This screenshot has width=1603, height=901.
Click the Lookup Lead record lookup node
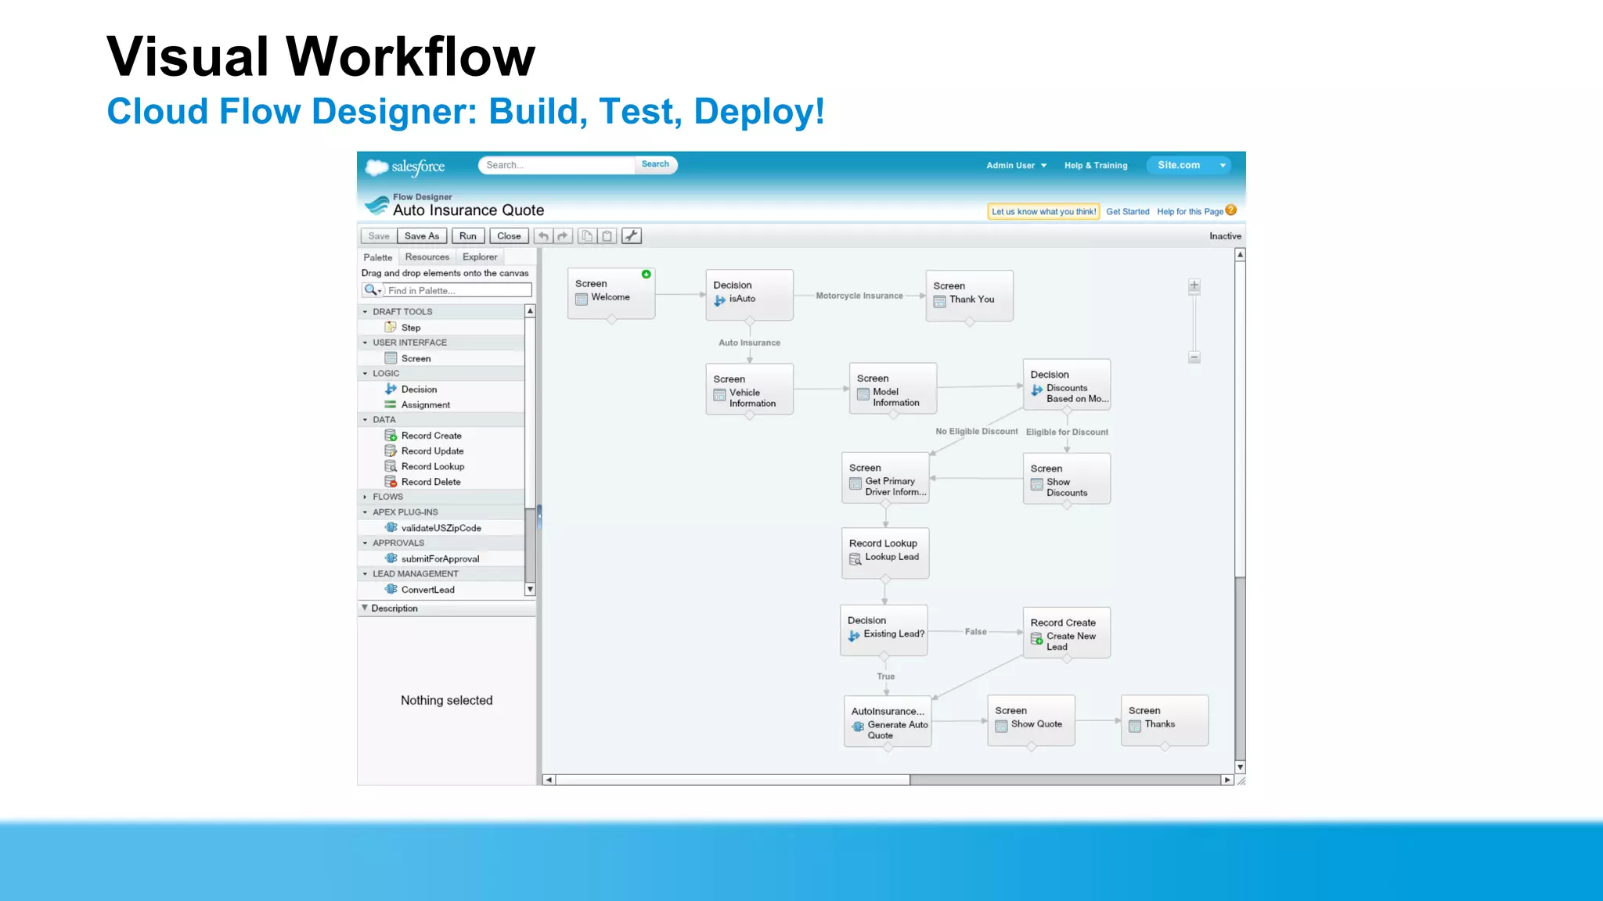pyautogui.click(x=885, y=553)
